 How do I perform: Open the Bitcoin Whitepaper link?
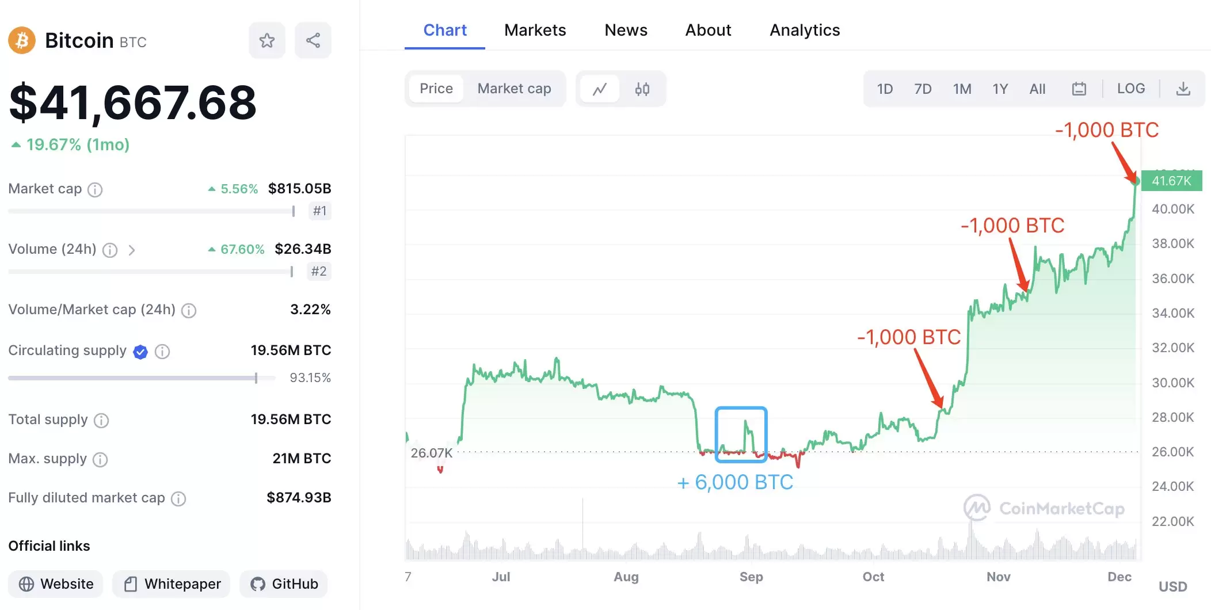click(x=172, y=584)
